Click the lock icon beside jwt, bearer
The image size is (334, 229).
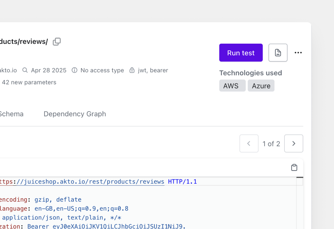[x=132, y=70]
